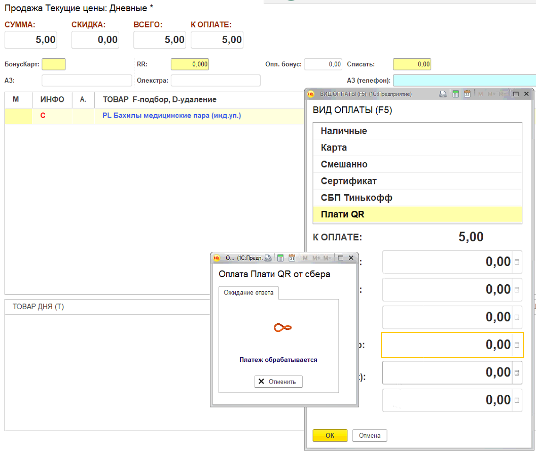The height and width of the screenshot is (452, 536).
Task: Pick the Сертификат payment type
Action: 348,181
